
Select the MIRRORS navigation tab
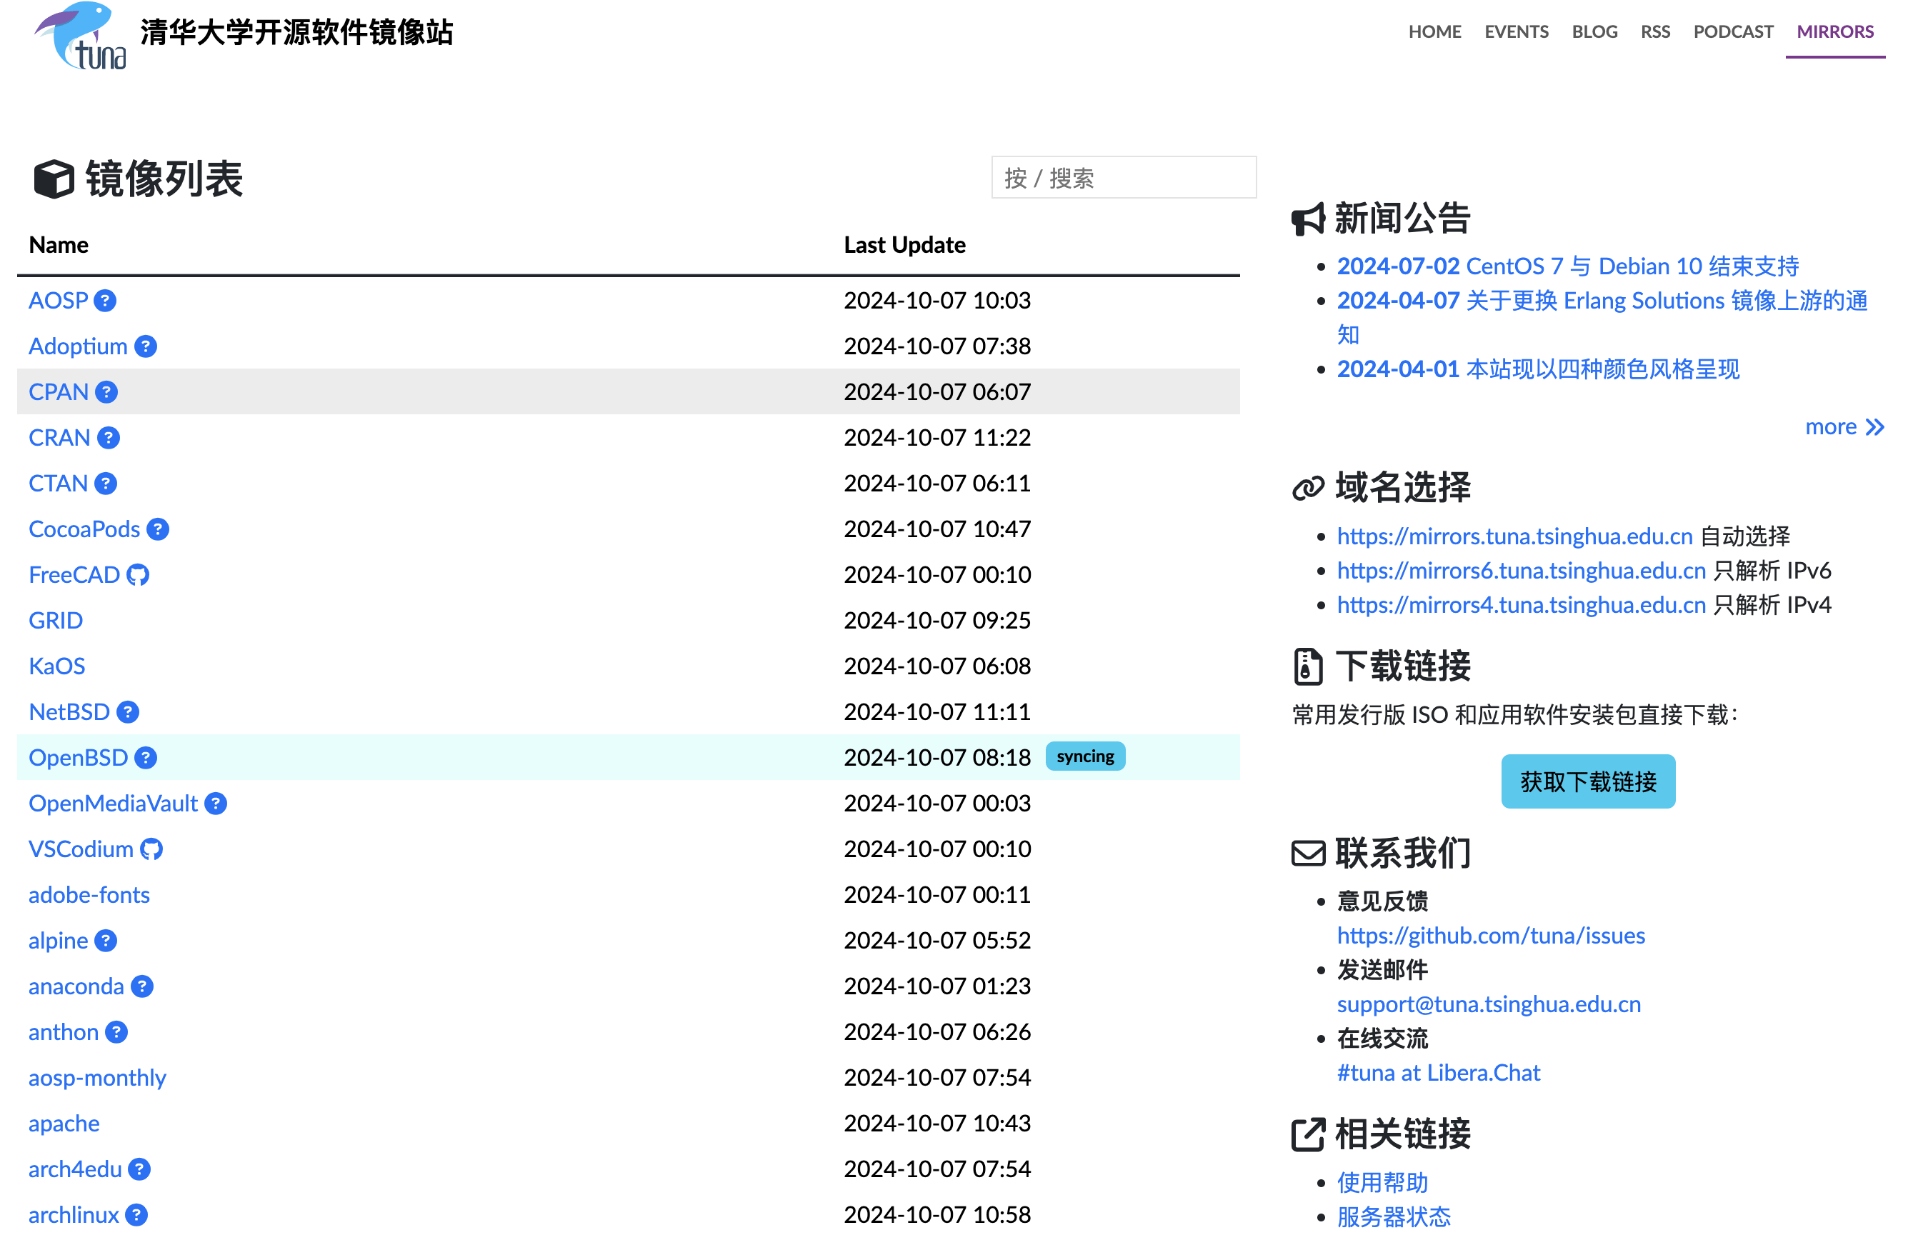point(1834,31)
